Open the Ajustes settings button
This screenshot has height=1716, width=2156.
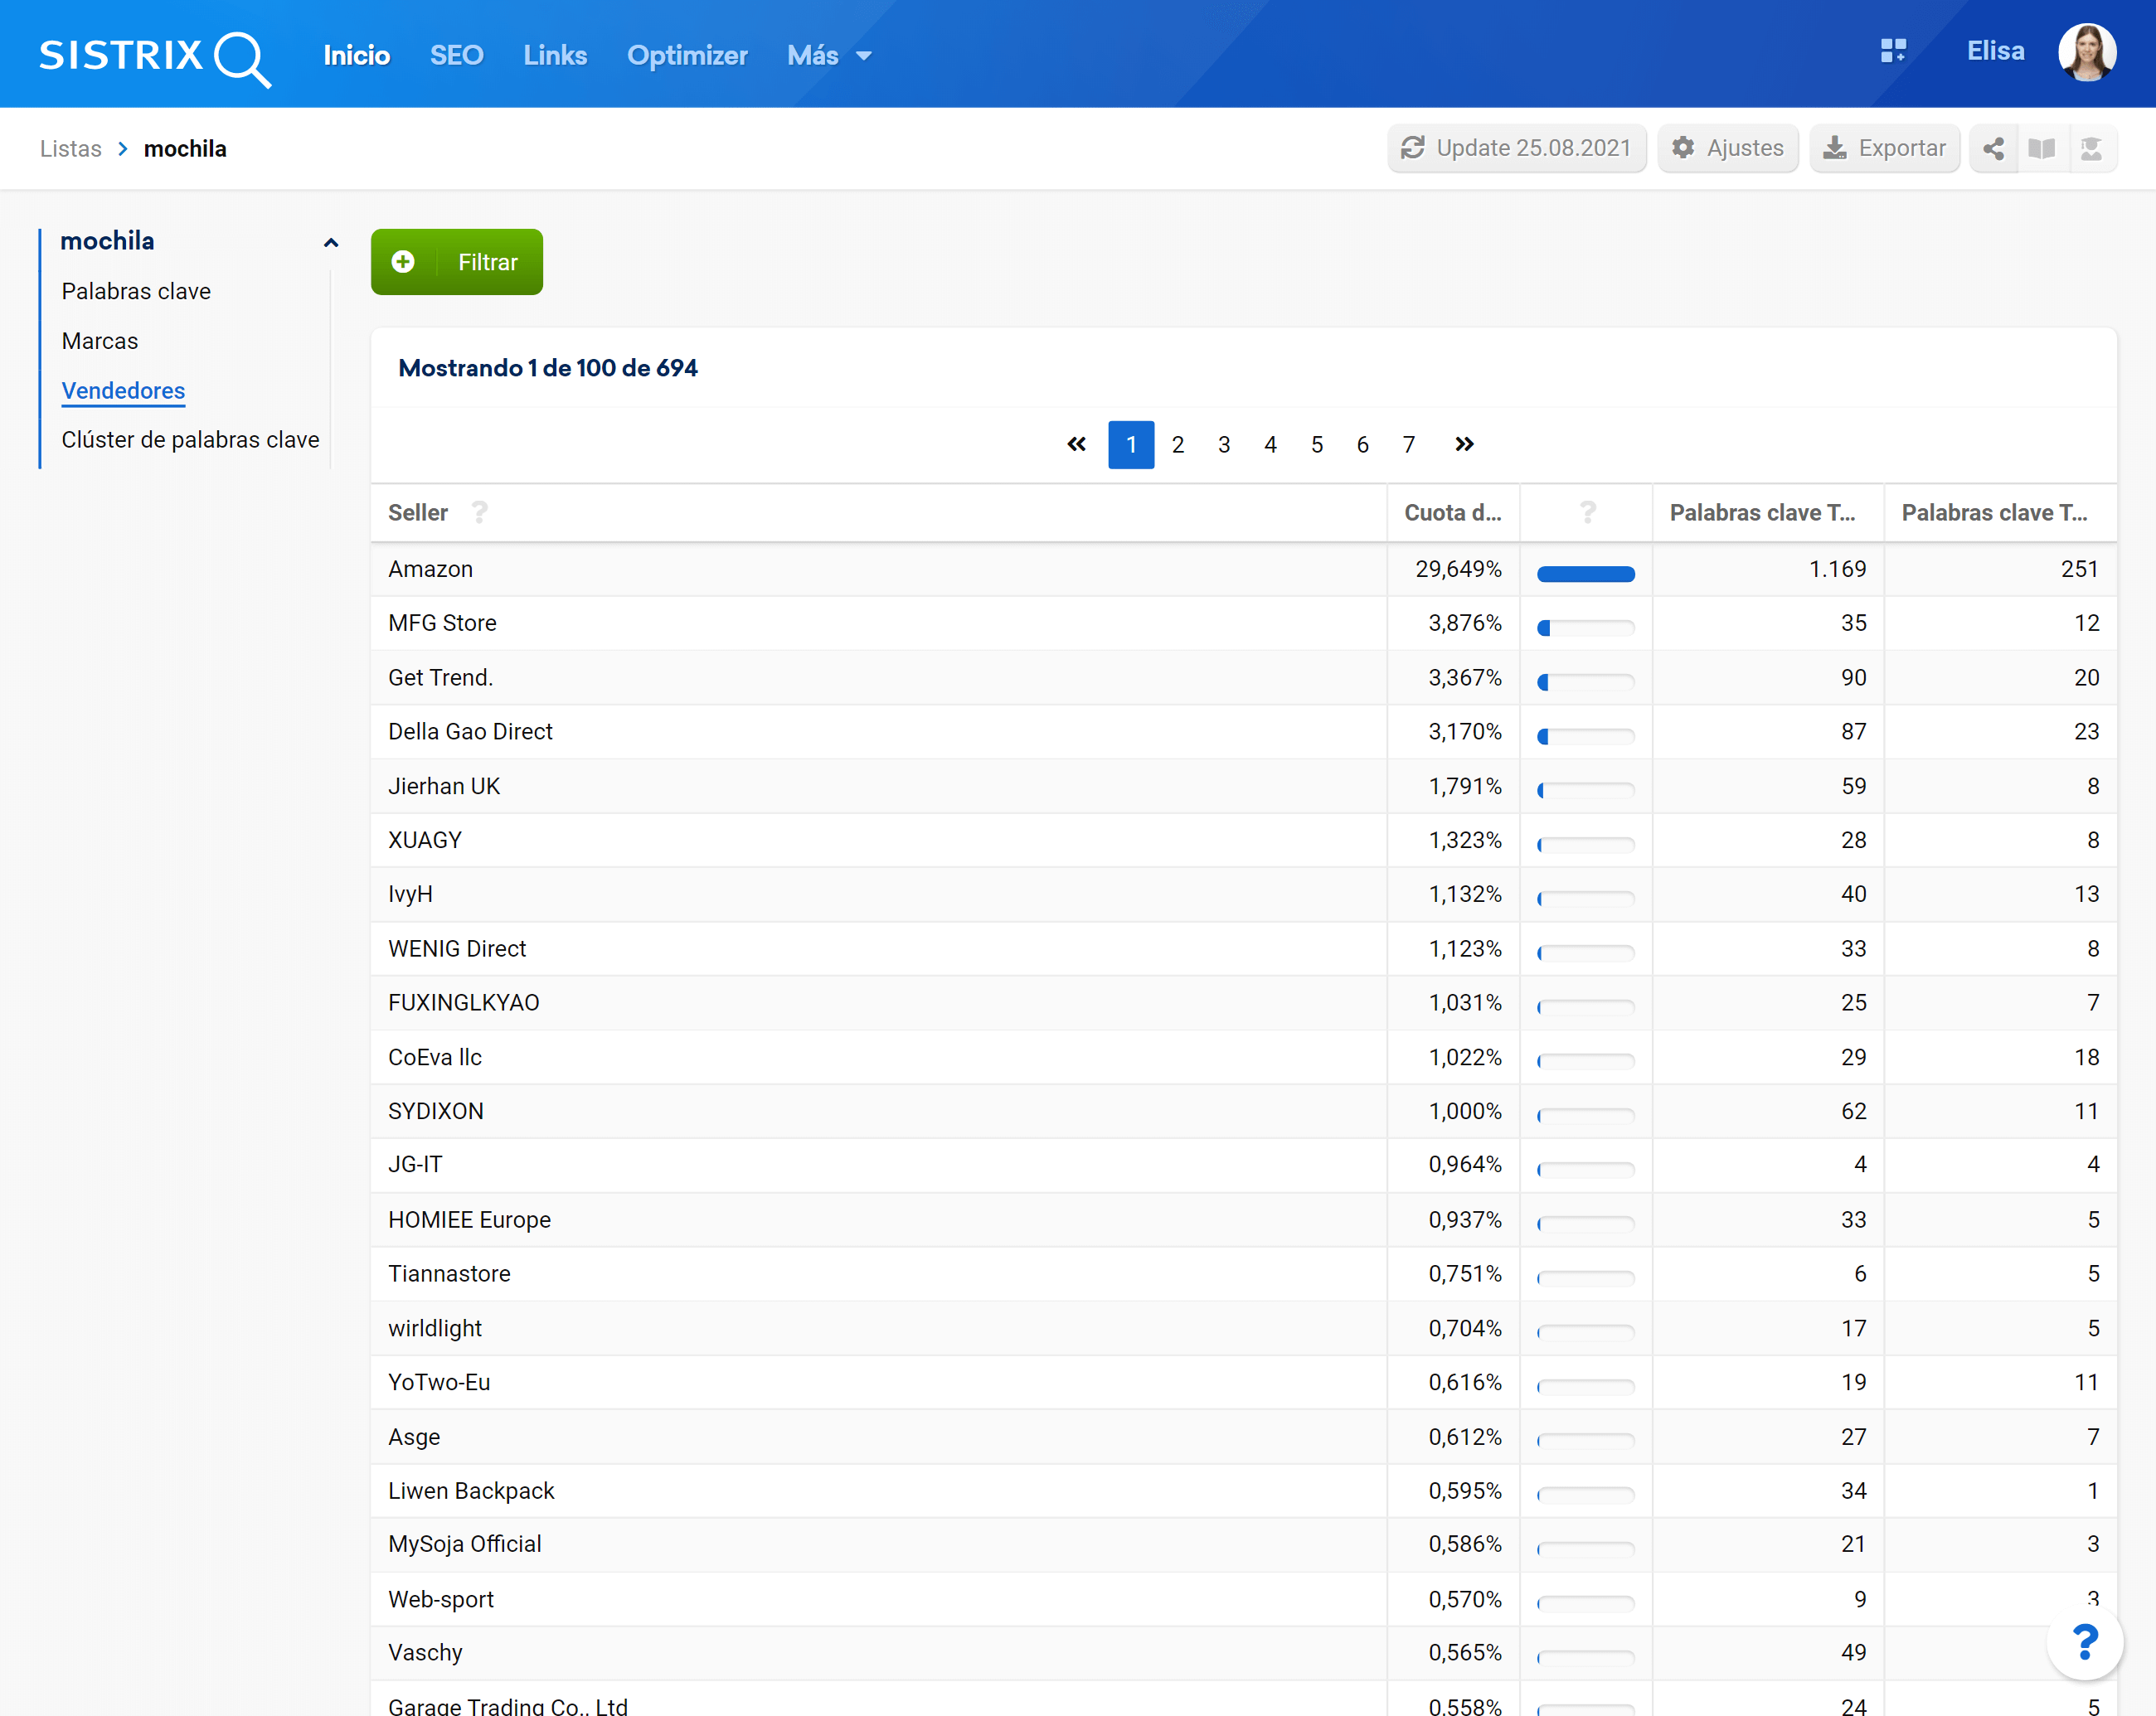(1727, 149)
